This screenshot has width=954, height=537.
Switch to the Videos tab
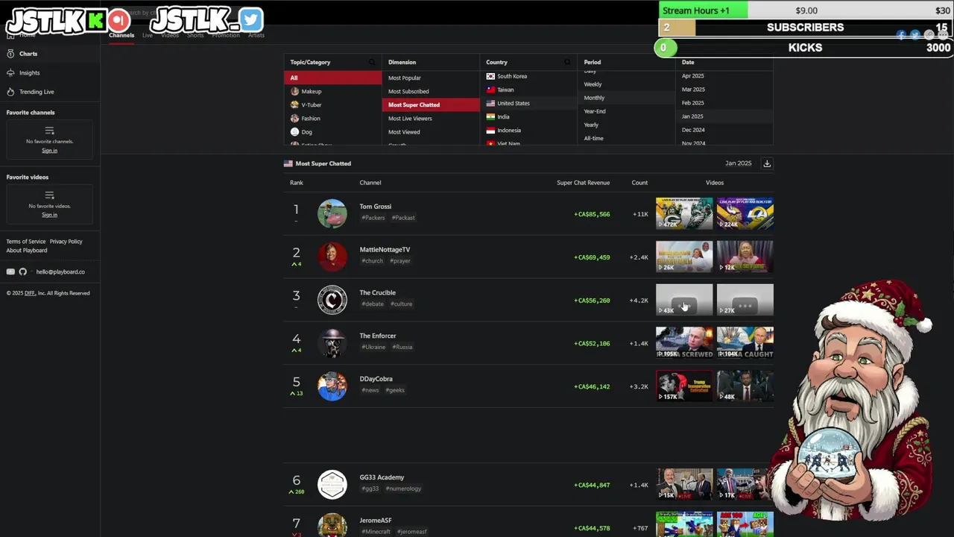pos(170,35)
